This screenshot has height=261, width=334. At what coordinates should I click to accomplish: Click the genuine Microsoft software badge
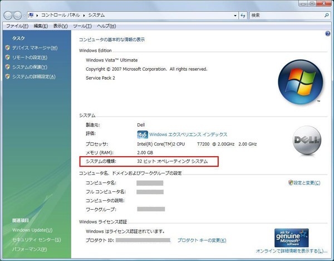291,238
